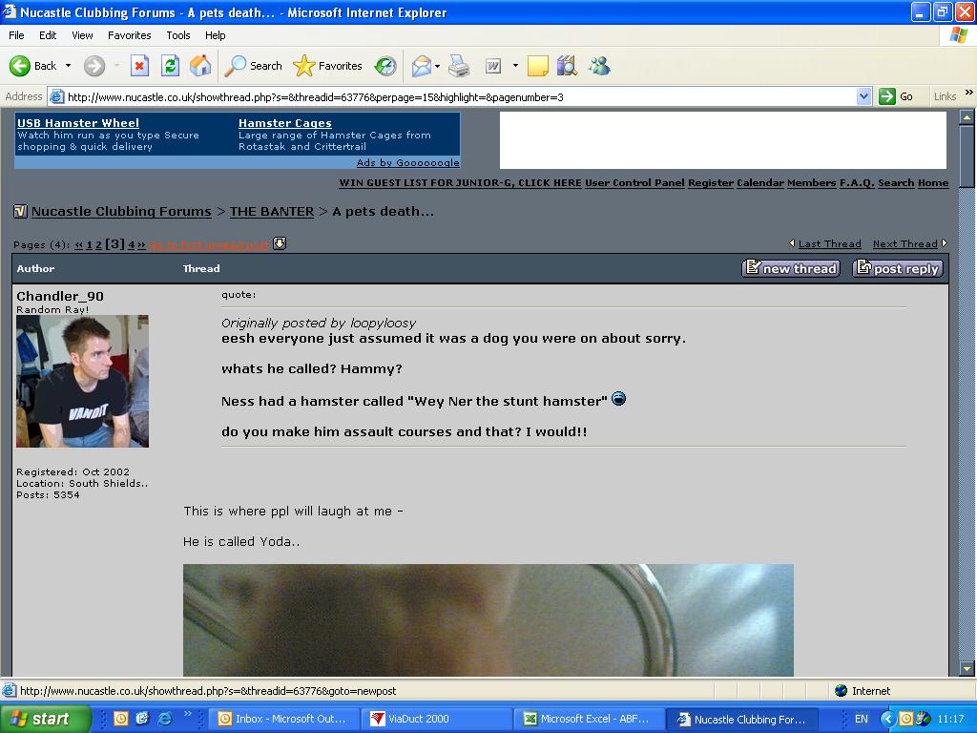
Task: Open the Messenger icon in toolbar
Action: coord(599,66)
